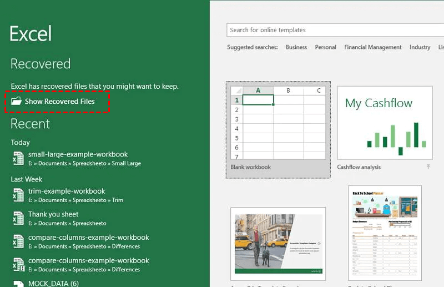Open the Back To School Planner template
Screen dimensions: 444x287
pos(385,233)
